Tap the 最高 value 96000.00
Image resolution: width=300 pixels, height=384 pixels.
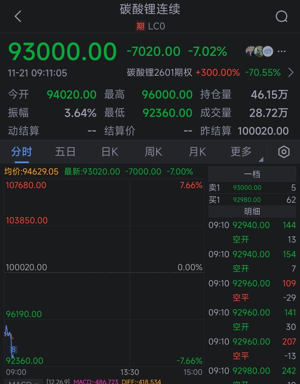click(x=167, y=95)
